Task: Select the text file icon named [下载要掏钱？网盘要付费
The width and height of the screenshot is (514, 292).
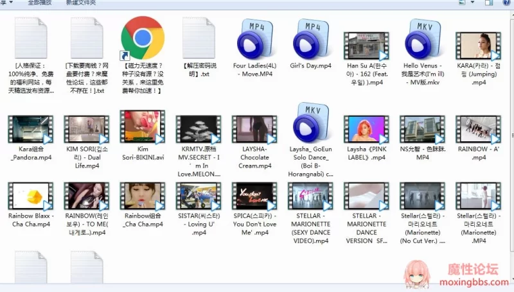Action: coord(87,38)
